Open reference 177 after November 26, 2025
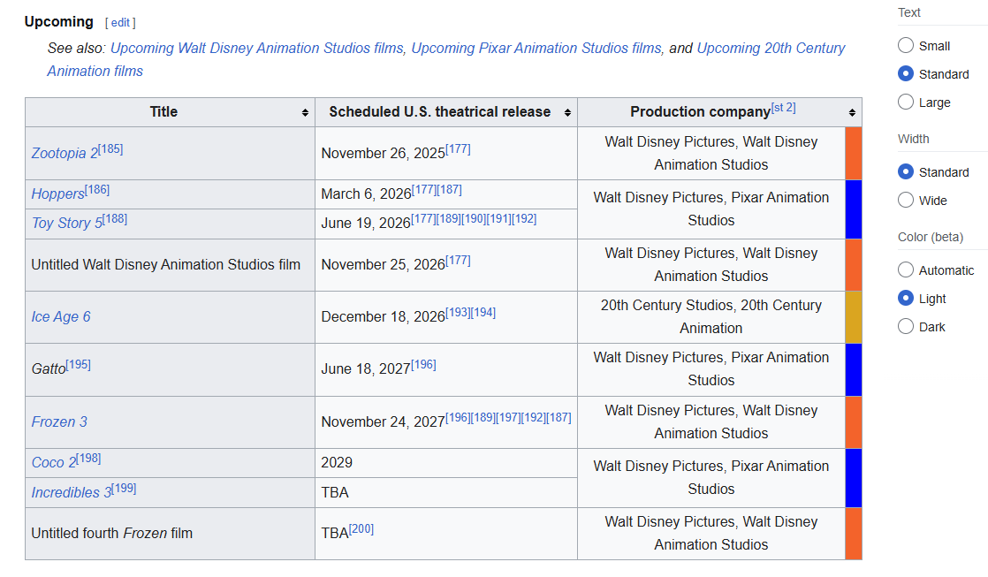988x577 pixels. tap(458, 149)
